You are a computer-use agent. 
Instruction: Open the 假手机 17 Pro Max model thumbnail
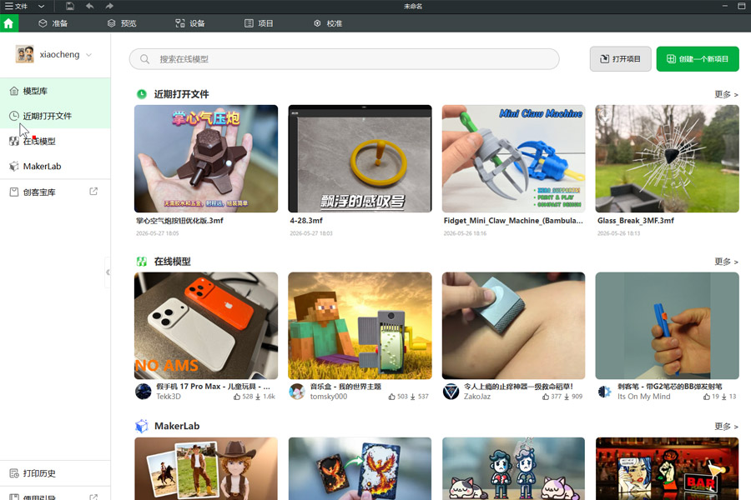point(206,326)
